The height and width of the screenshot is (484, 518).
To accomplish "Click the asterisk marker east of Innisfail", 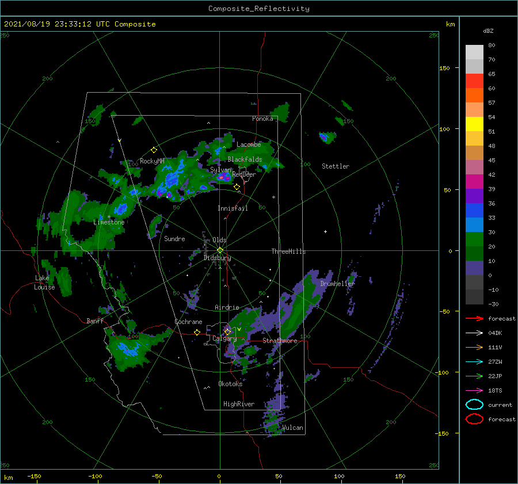I will coord(273,197).
